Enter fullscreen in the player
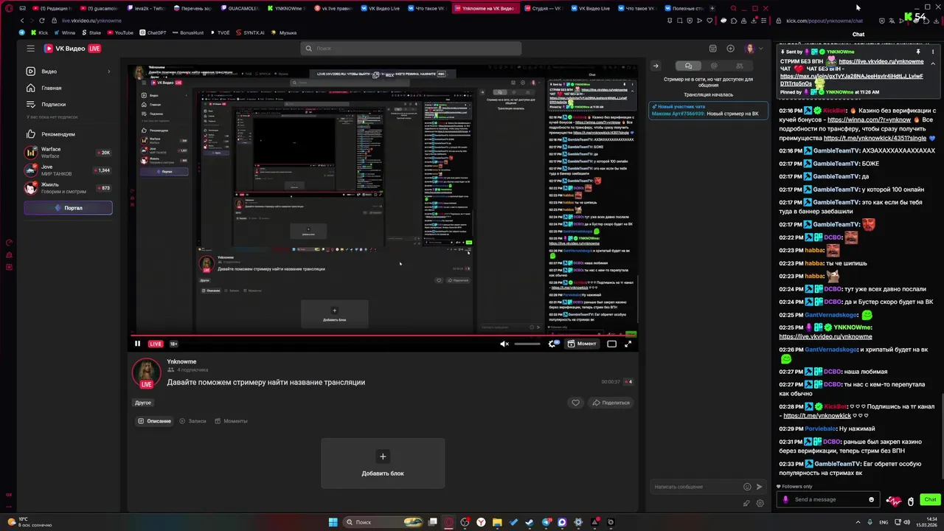Viewport: 944px width, 531px height. click(x=628, y=344)
